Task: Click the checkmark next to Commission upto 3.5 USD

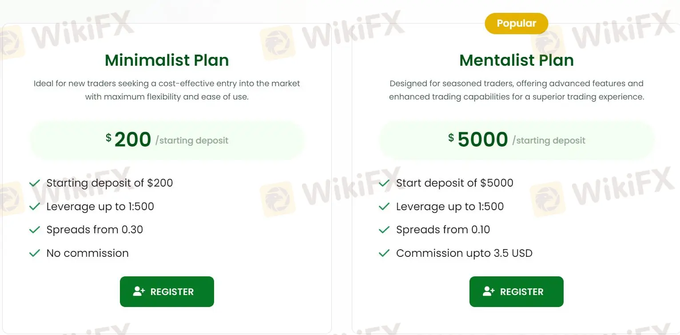Action: coord(384,253)
